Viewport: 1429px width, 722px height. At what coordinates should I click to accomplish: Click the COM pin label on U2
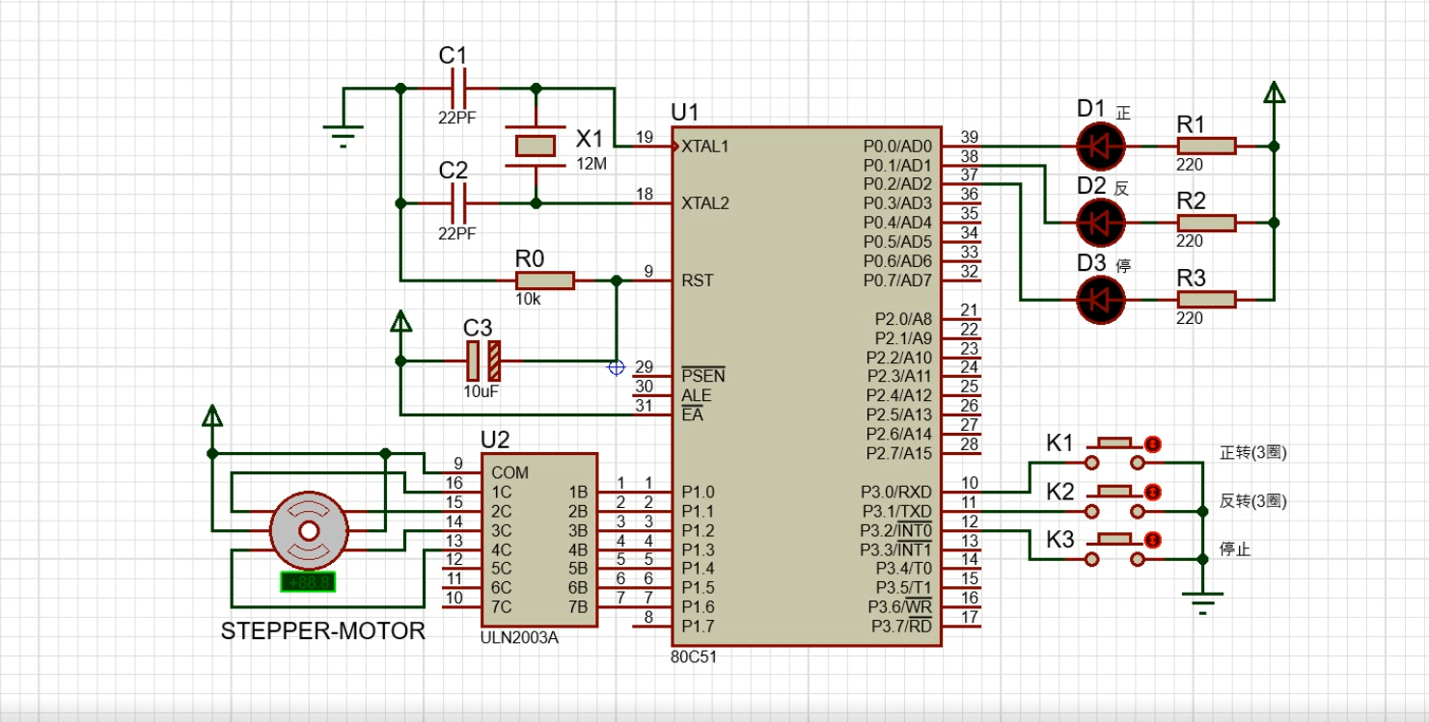click(x=509, y=473)
